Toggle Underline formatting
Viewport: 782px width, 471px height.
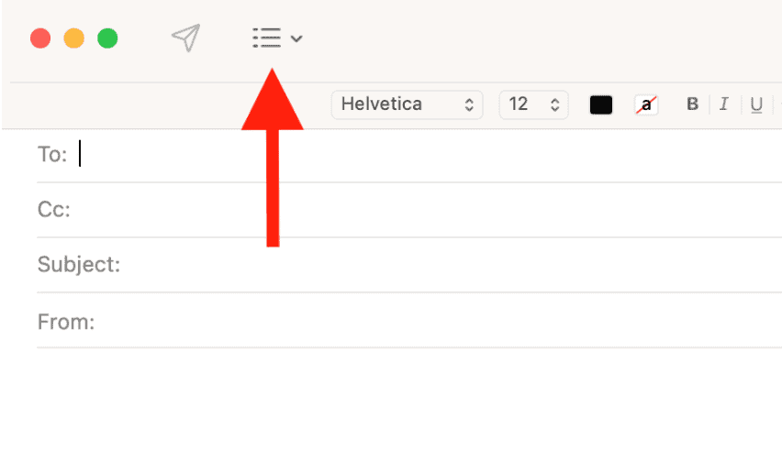point(756,104)
